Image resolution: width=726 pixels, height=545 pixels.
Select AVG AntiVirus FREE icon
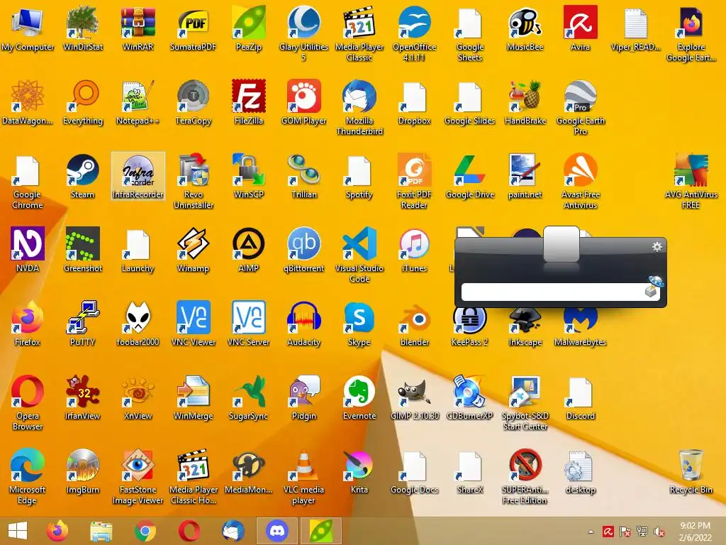pyautogui.click(x=691, y=182)
